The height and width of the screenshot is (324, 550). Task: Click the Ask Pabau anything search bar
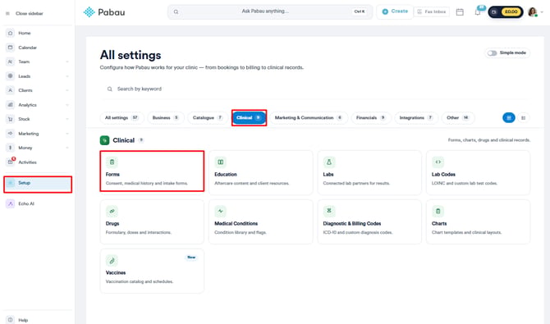270,11
